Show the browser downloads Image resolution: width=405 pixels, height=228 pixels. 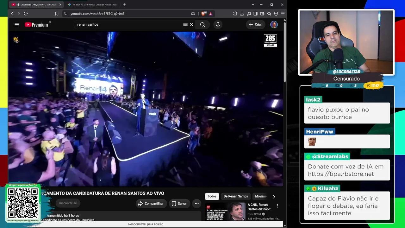click(x=242, y=14)
